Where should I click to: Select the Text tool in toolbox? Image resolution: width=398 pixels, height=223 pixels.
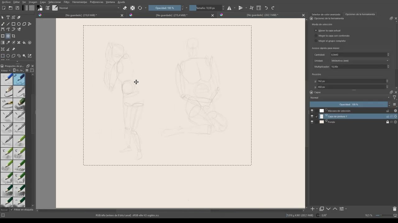click(8, 17)
